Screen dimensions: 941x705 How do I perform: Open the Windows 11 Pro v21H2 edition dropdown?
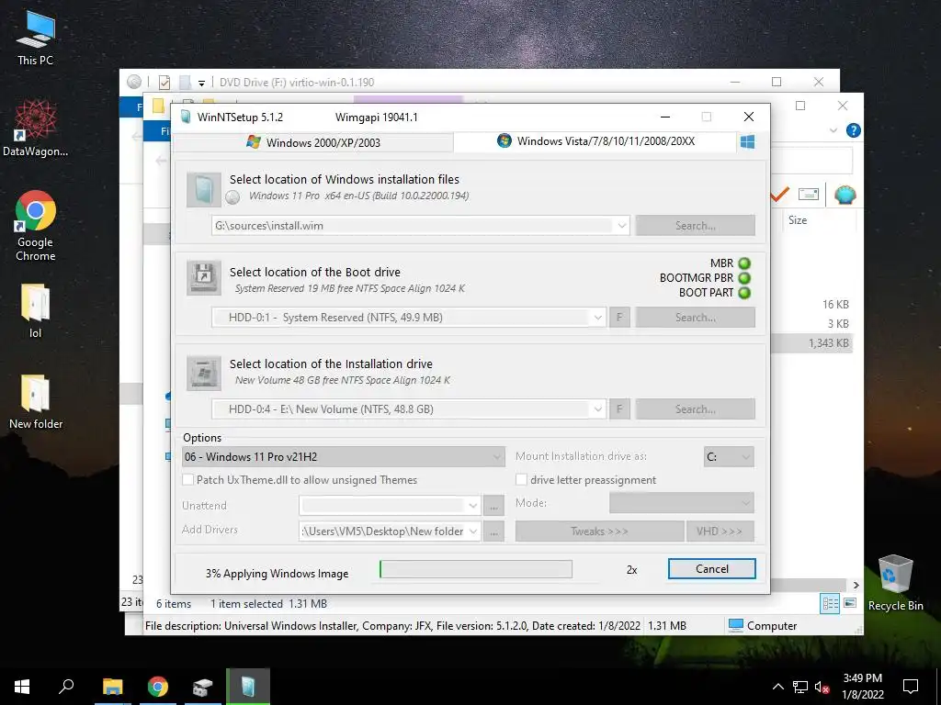pyautogui.click(x=344, y=457)
